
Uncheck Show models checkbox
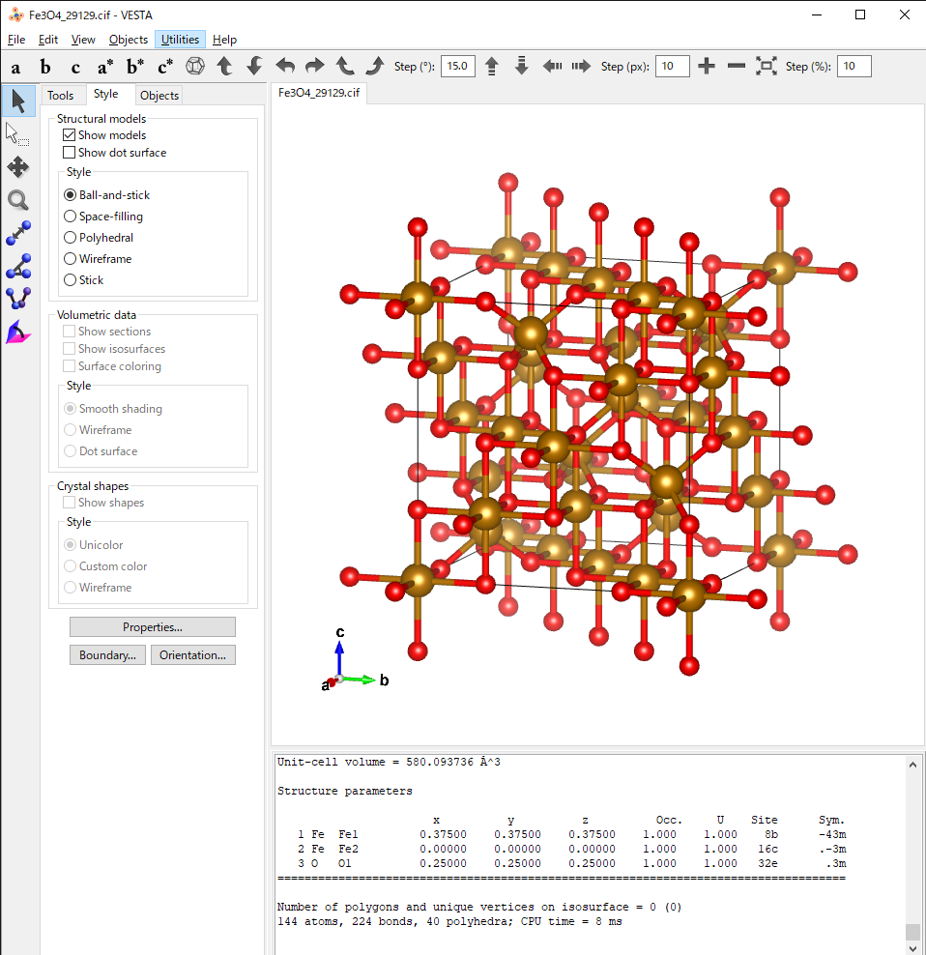point(70,135)
